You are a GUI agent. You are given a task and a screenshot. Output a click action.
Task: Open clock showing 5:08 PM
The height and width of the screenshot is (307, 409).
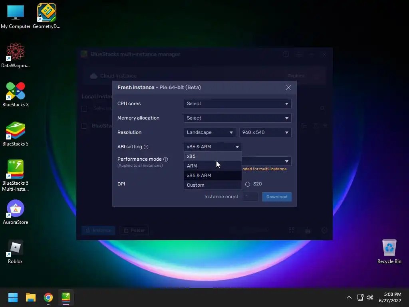point(390,297)
